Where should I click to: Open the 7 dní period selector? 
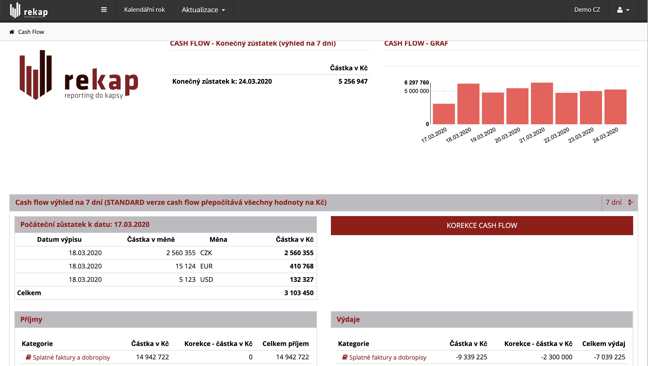tap(614, 202)
